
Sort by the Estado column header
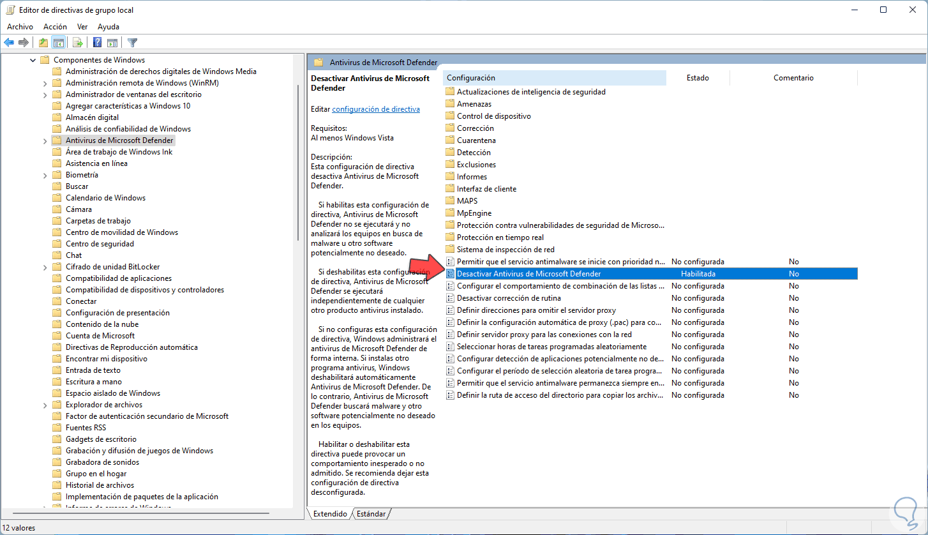(x=698, y=78)
